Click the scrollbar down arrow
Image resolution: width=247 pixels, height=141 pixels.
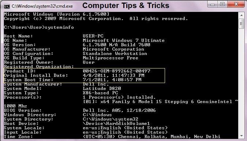[x=242, y=136]
